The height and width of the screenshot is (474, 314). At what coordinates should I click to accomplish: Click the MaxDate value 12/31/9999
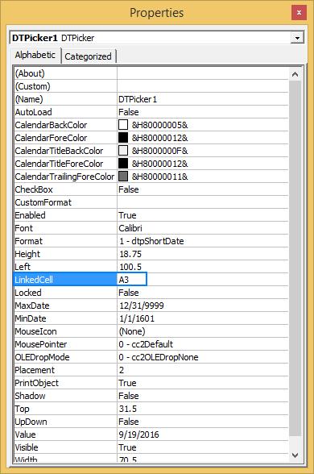pyautogui.click(x=142, y=306)
